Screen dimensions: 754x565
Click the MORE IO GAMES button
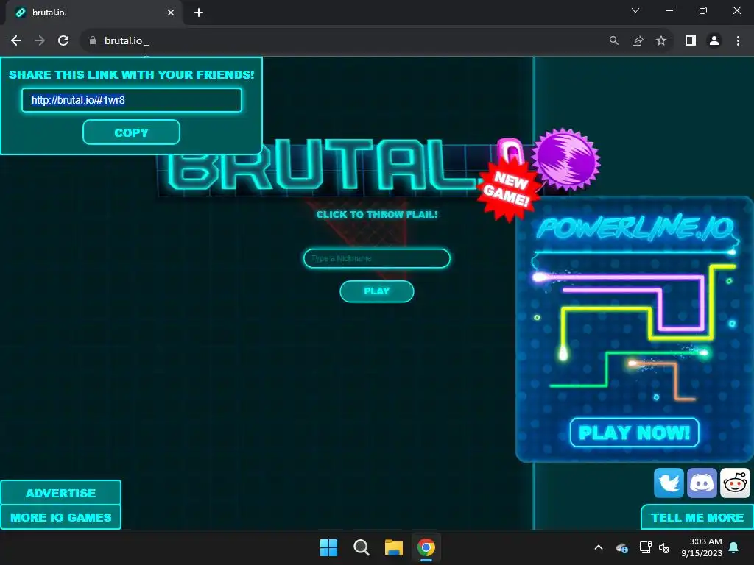pos(60,517)
